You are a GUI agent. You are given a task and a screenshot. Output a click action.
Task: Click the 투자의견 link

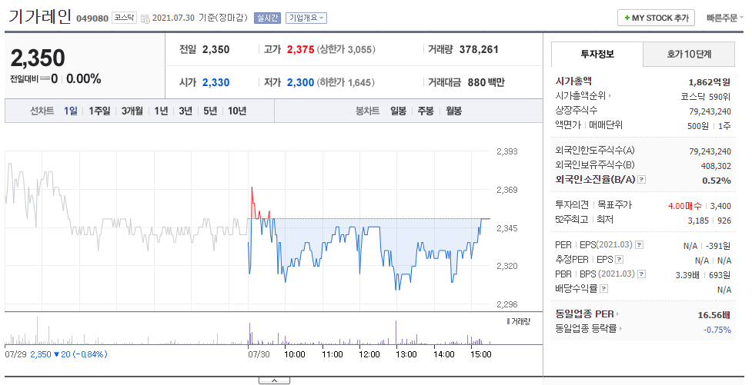(572, 205)
